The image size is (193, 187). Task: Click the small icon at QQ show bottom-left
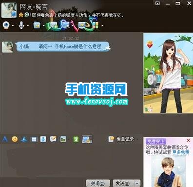pos(149,109)
